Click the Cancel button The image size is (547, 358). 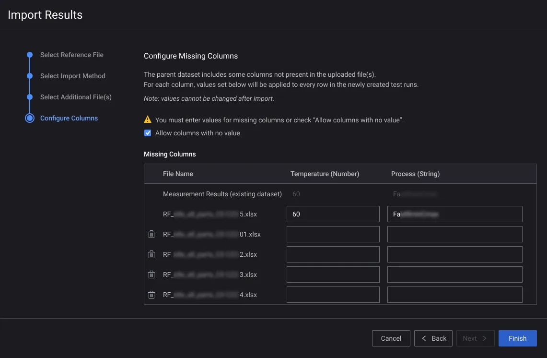[391, 338]
